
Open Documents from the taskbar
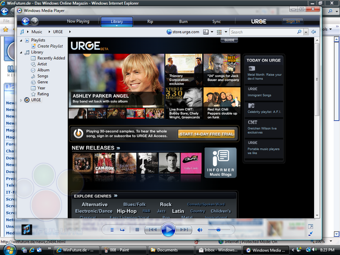171,250
